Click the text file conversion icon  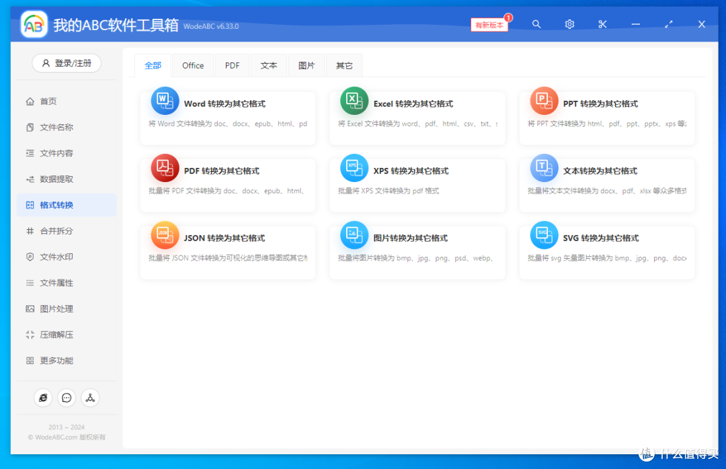pyautogui.click(x=544, y=168)
